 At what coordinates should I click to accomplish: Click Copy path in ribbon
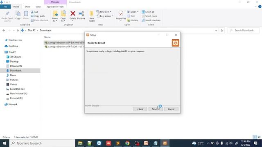tap(38, 16)
